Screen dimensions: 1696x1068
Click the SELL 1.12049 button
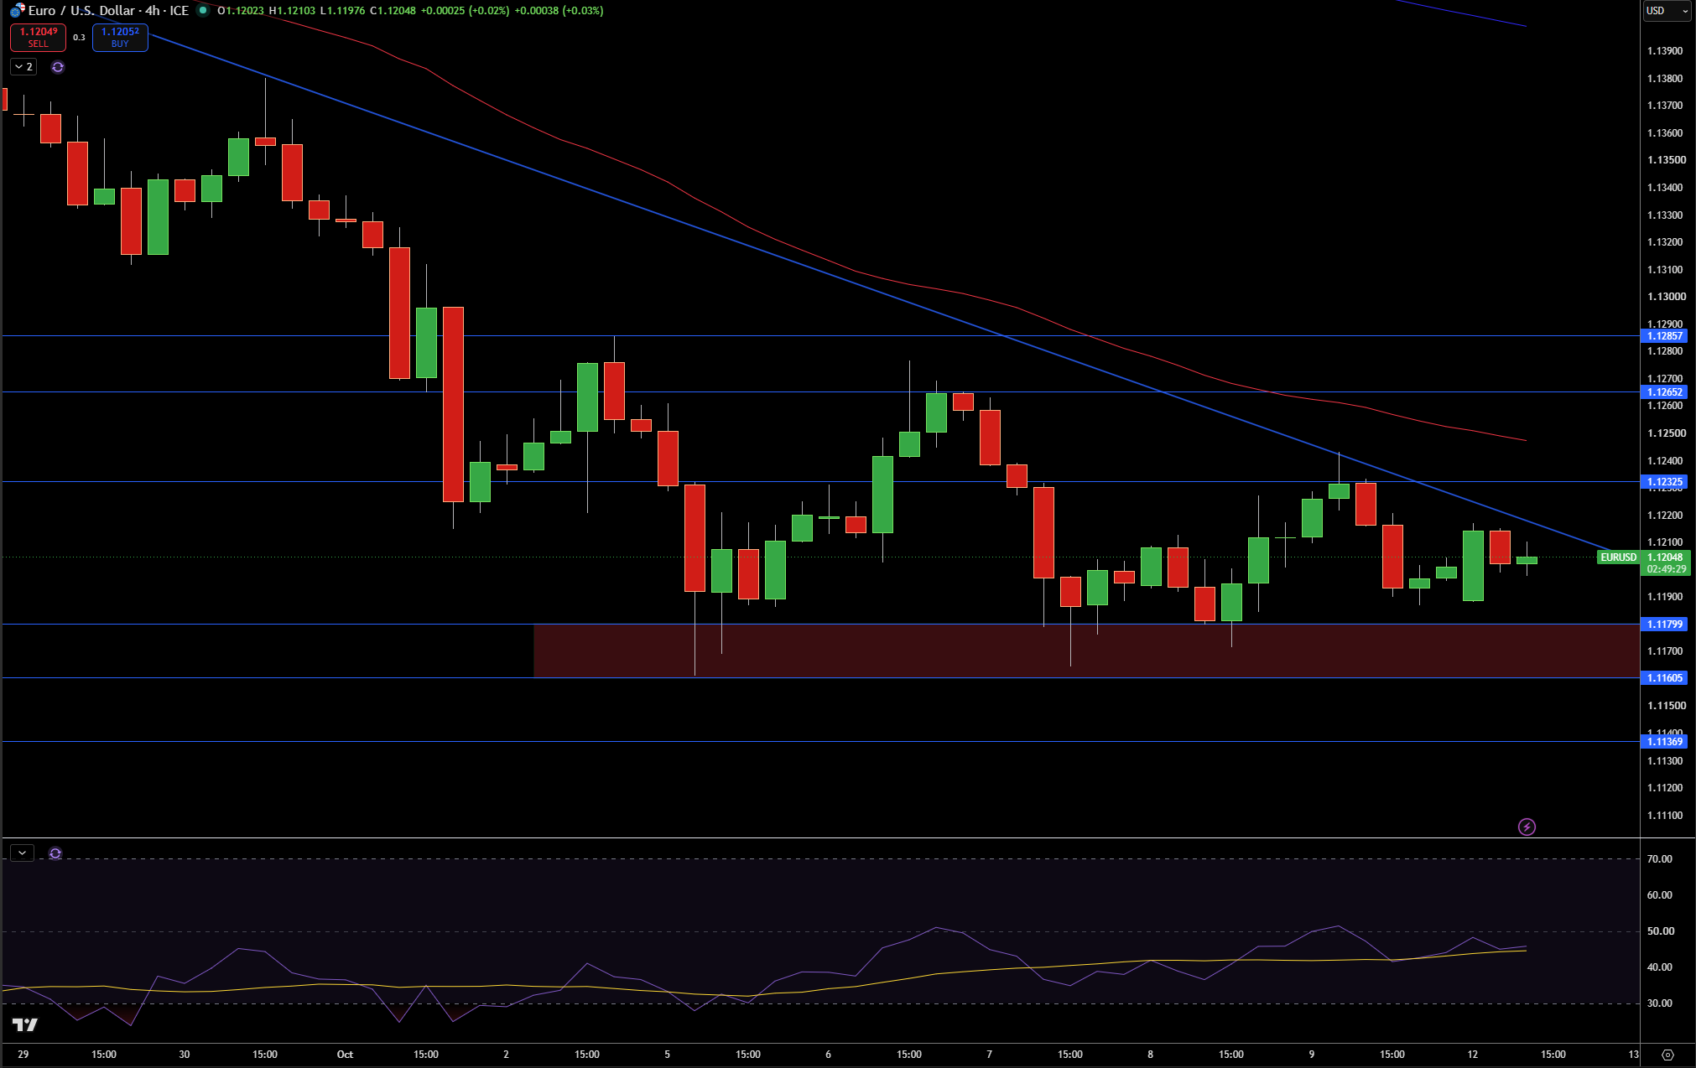[x=39, y=37]
